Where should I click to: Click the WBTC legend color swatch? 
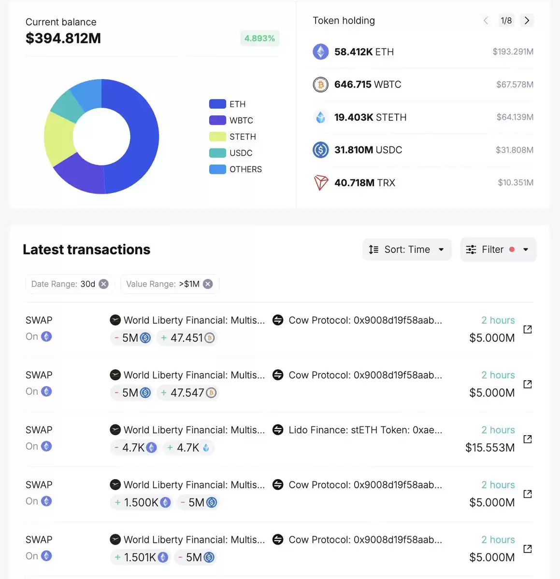(217, 120)
